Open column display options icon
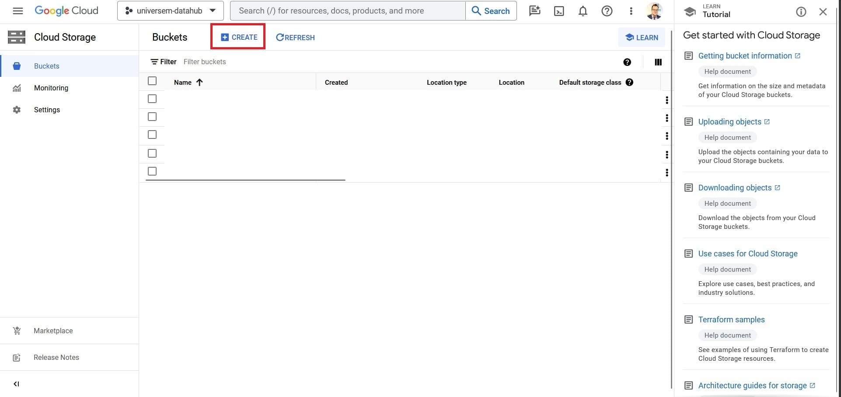Screen dimensions: 841x397 click(658, 62)
